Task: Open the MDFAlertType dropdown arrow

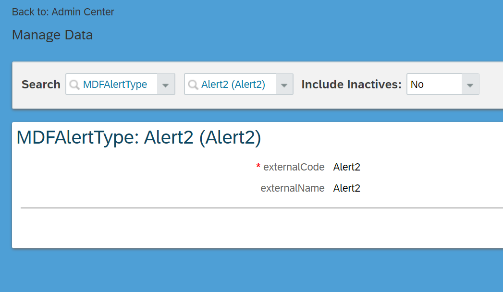Action: 166,85
